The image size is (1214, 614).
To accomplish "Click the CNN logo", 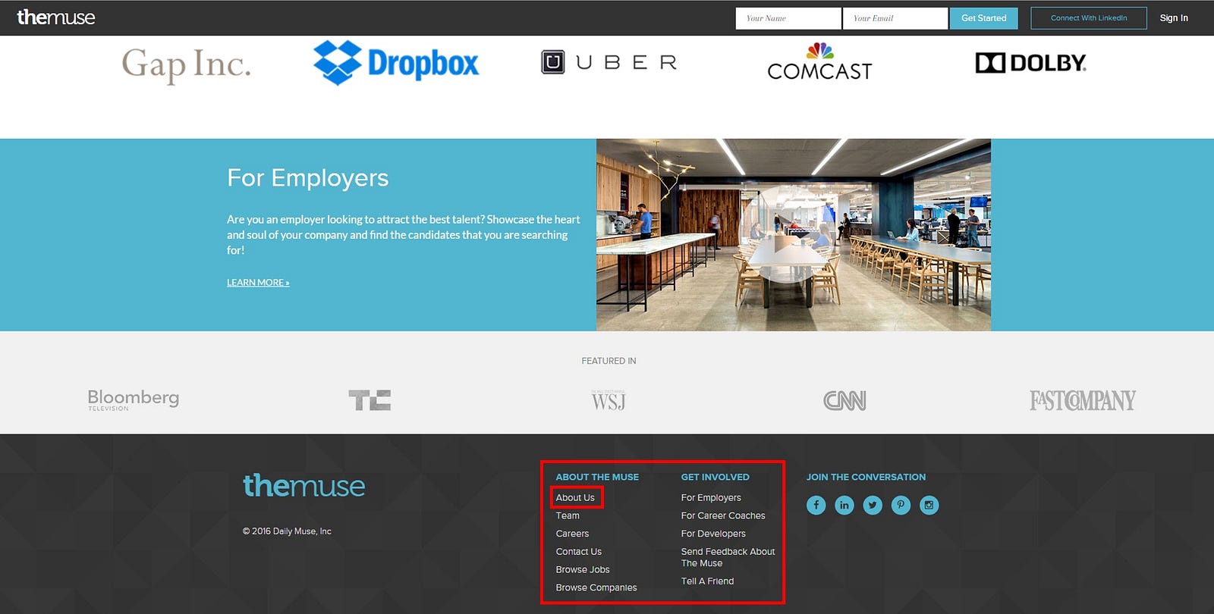I will (844, 400).
